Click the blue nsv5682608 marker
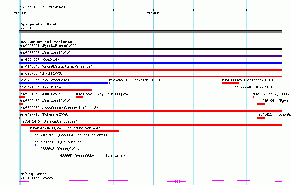This screenshot has width=291, height=185. pyautogui.click(x=35, y=152)
